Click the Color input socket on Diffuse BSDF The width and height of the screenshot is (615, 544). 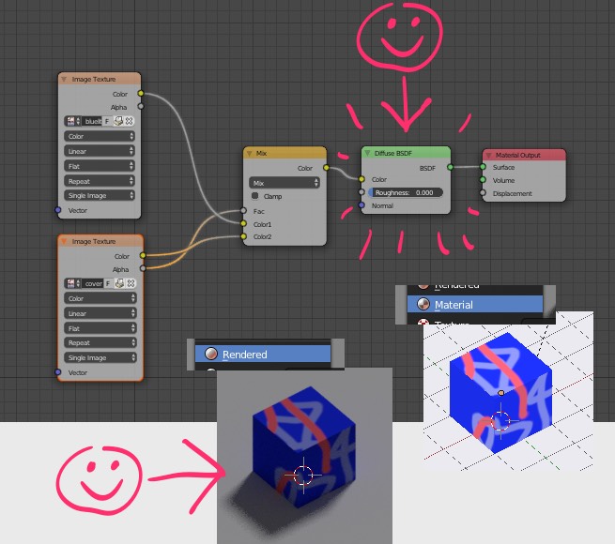click(361, 179)
